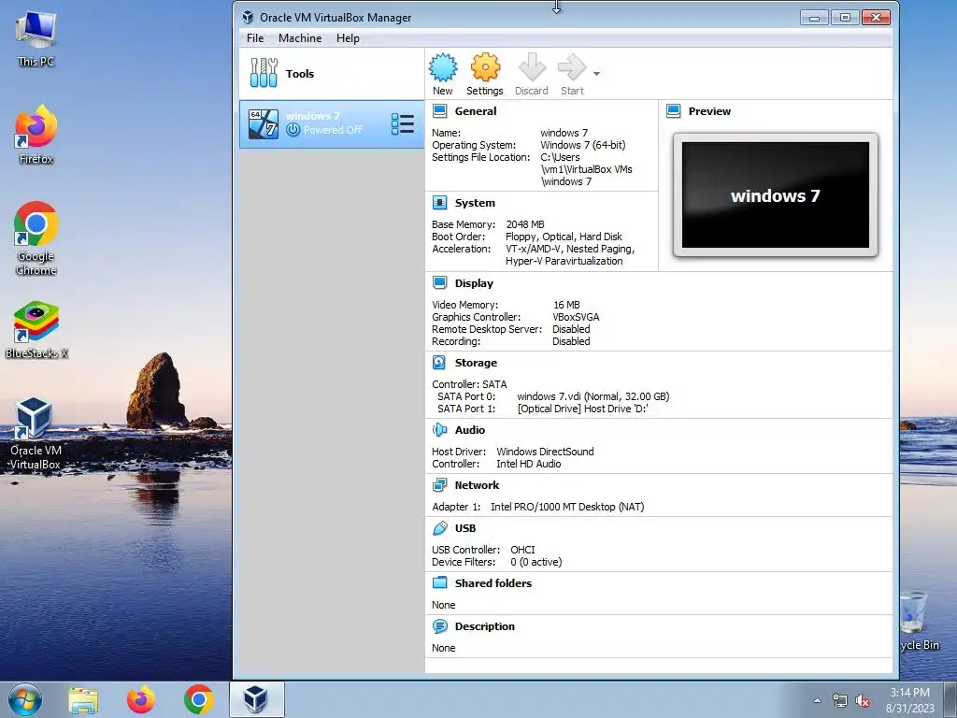Click the VirtualBox Manager title bar icon
This screenshot has width=957, height=718.
pos(248,17)
